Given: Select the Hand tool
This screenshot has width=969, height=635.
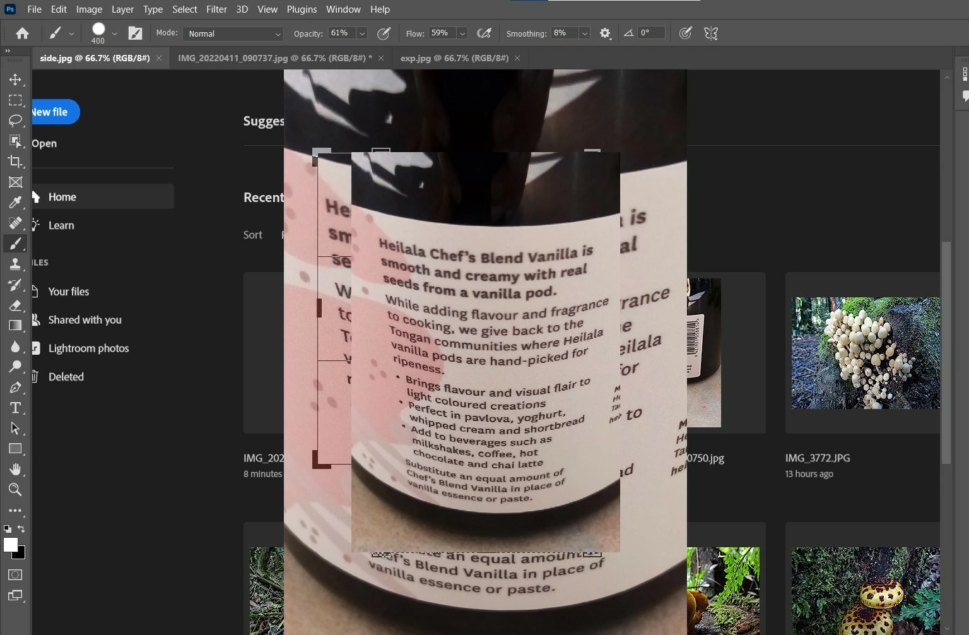Looking at the screenshot, I should (15, 469).
